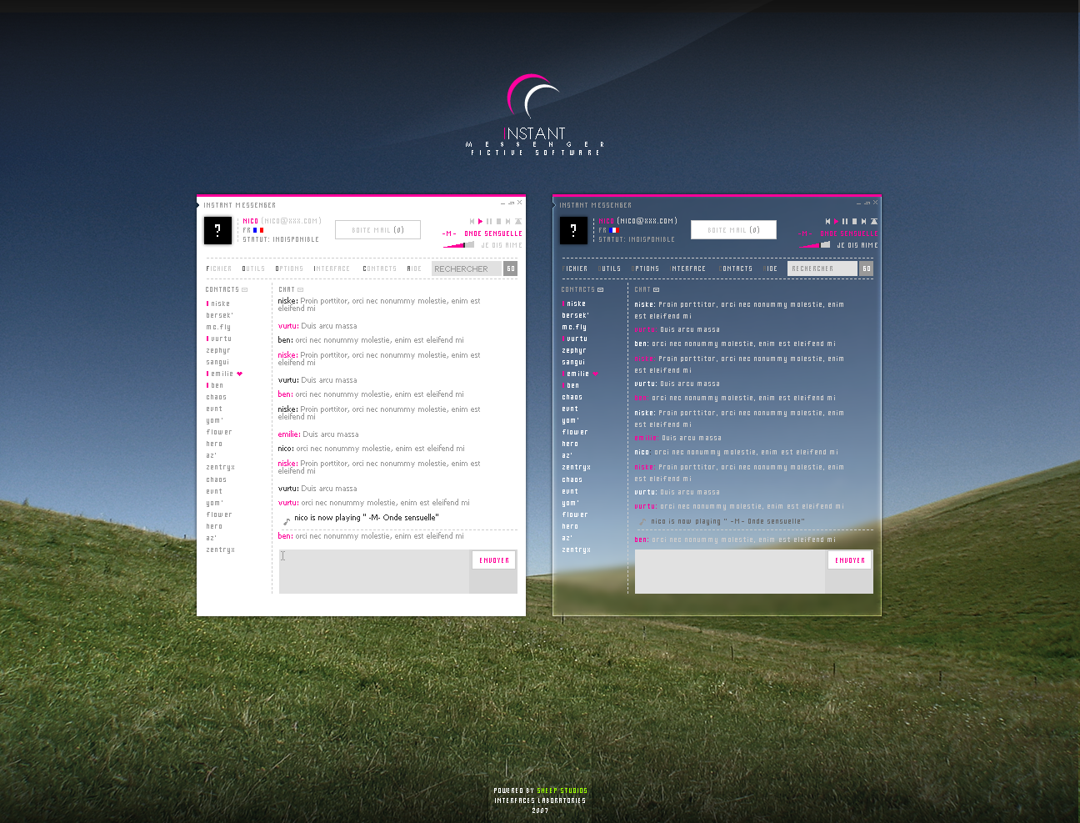Click nico (nico@xxx.com) name in white window
The image size is (1080, 823).
point(282,221)
